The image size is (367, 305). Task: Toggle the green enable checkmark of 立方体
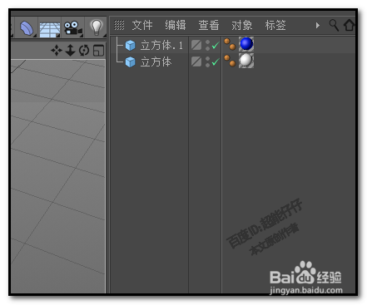[x=216, y=61]
